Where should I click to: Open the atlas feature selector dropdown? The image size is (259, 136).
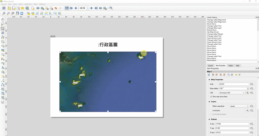(88, 8)
